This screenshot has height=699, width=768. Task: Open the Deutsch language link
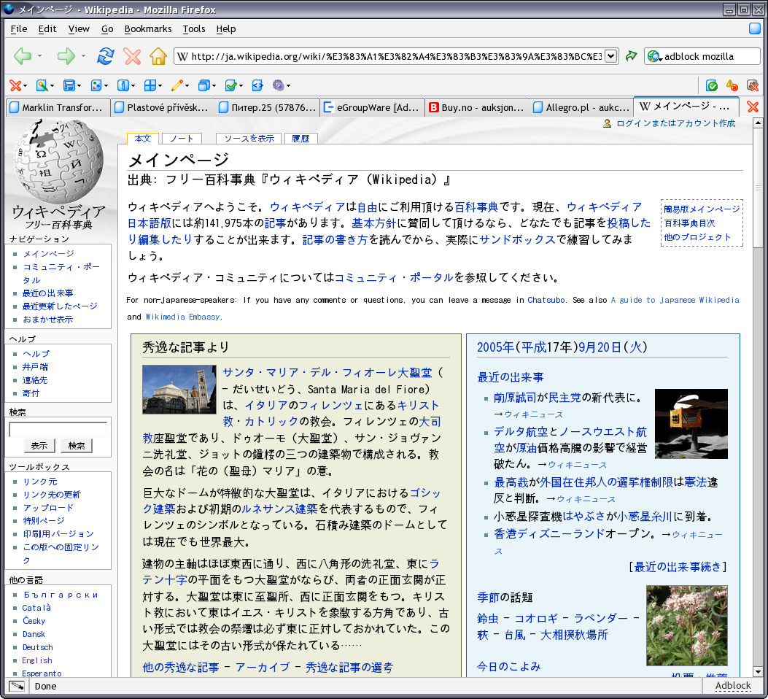point(37,647)
